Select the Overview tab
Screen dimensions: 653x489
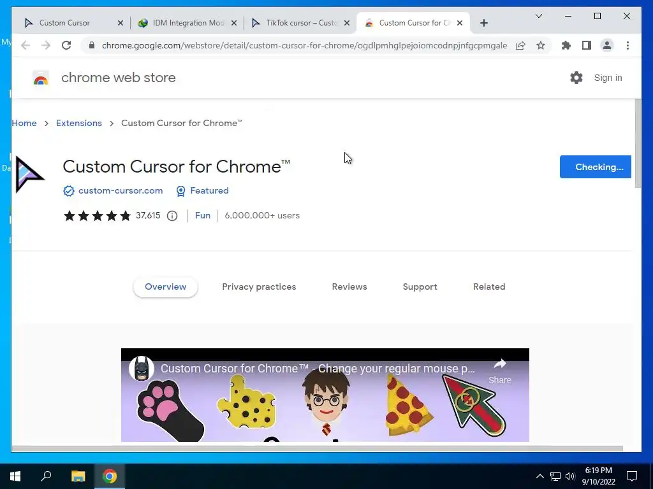[x=165, y=287]
